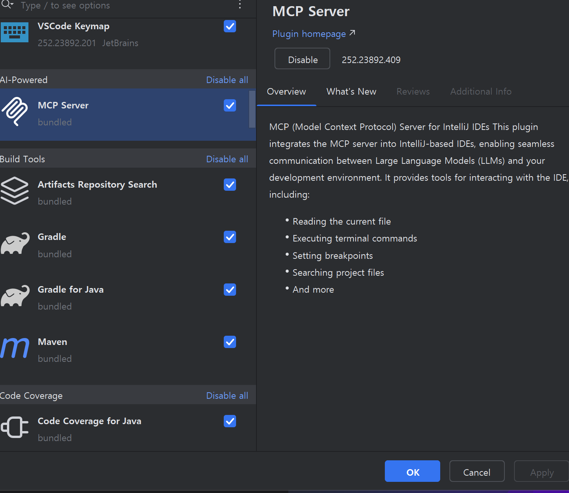This screenshot has width=569, height=493.
Task: Click the elephant icon next to Gradle
Action: 15,243
